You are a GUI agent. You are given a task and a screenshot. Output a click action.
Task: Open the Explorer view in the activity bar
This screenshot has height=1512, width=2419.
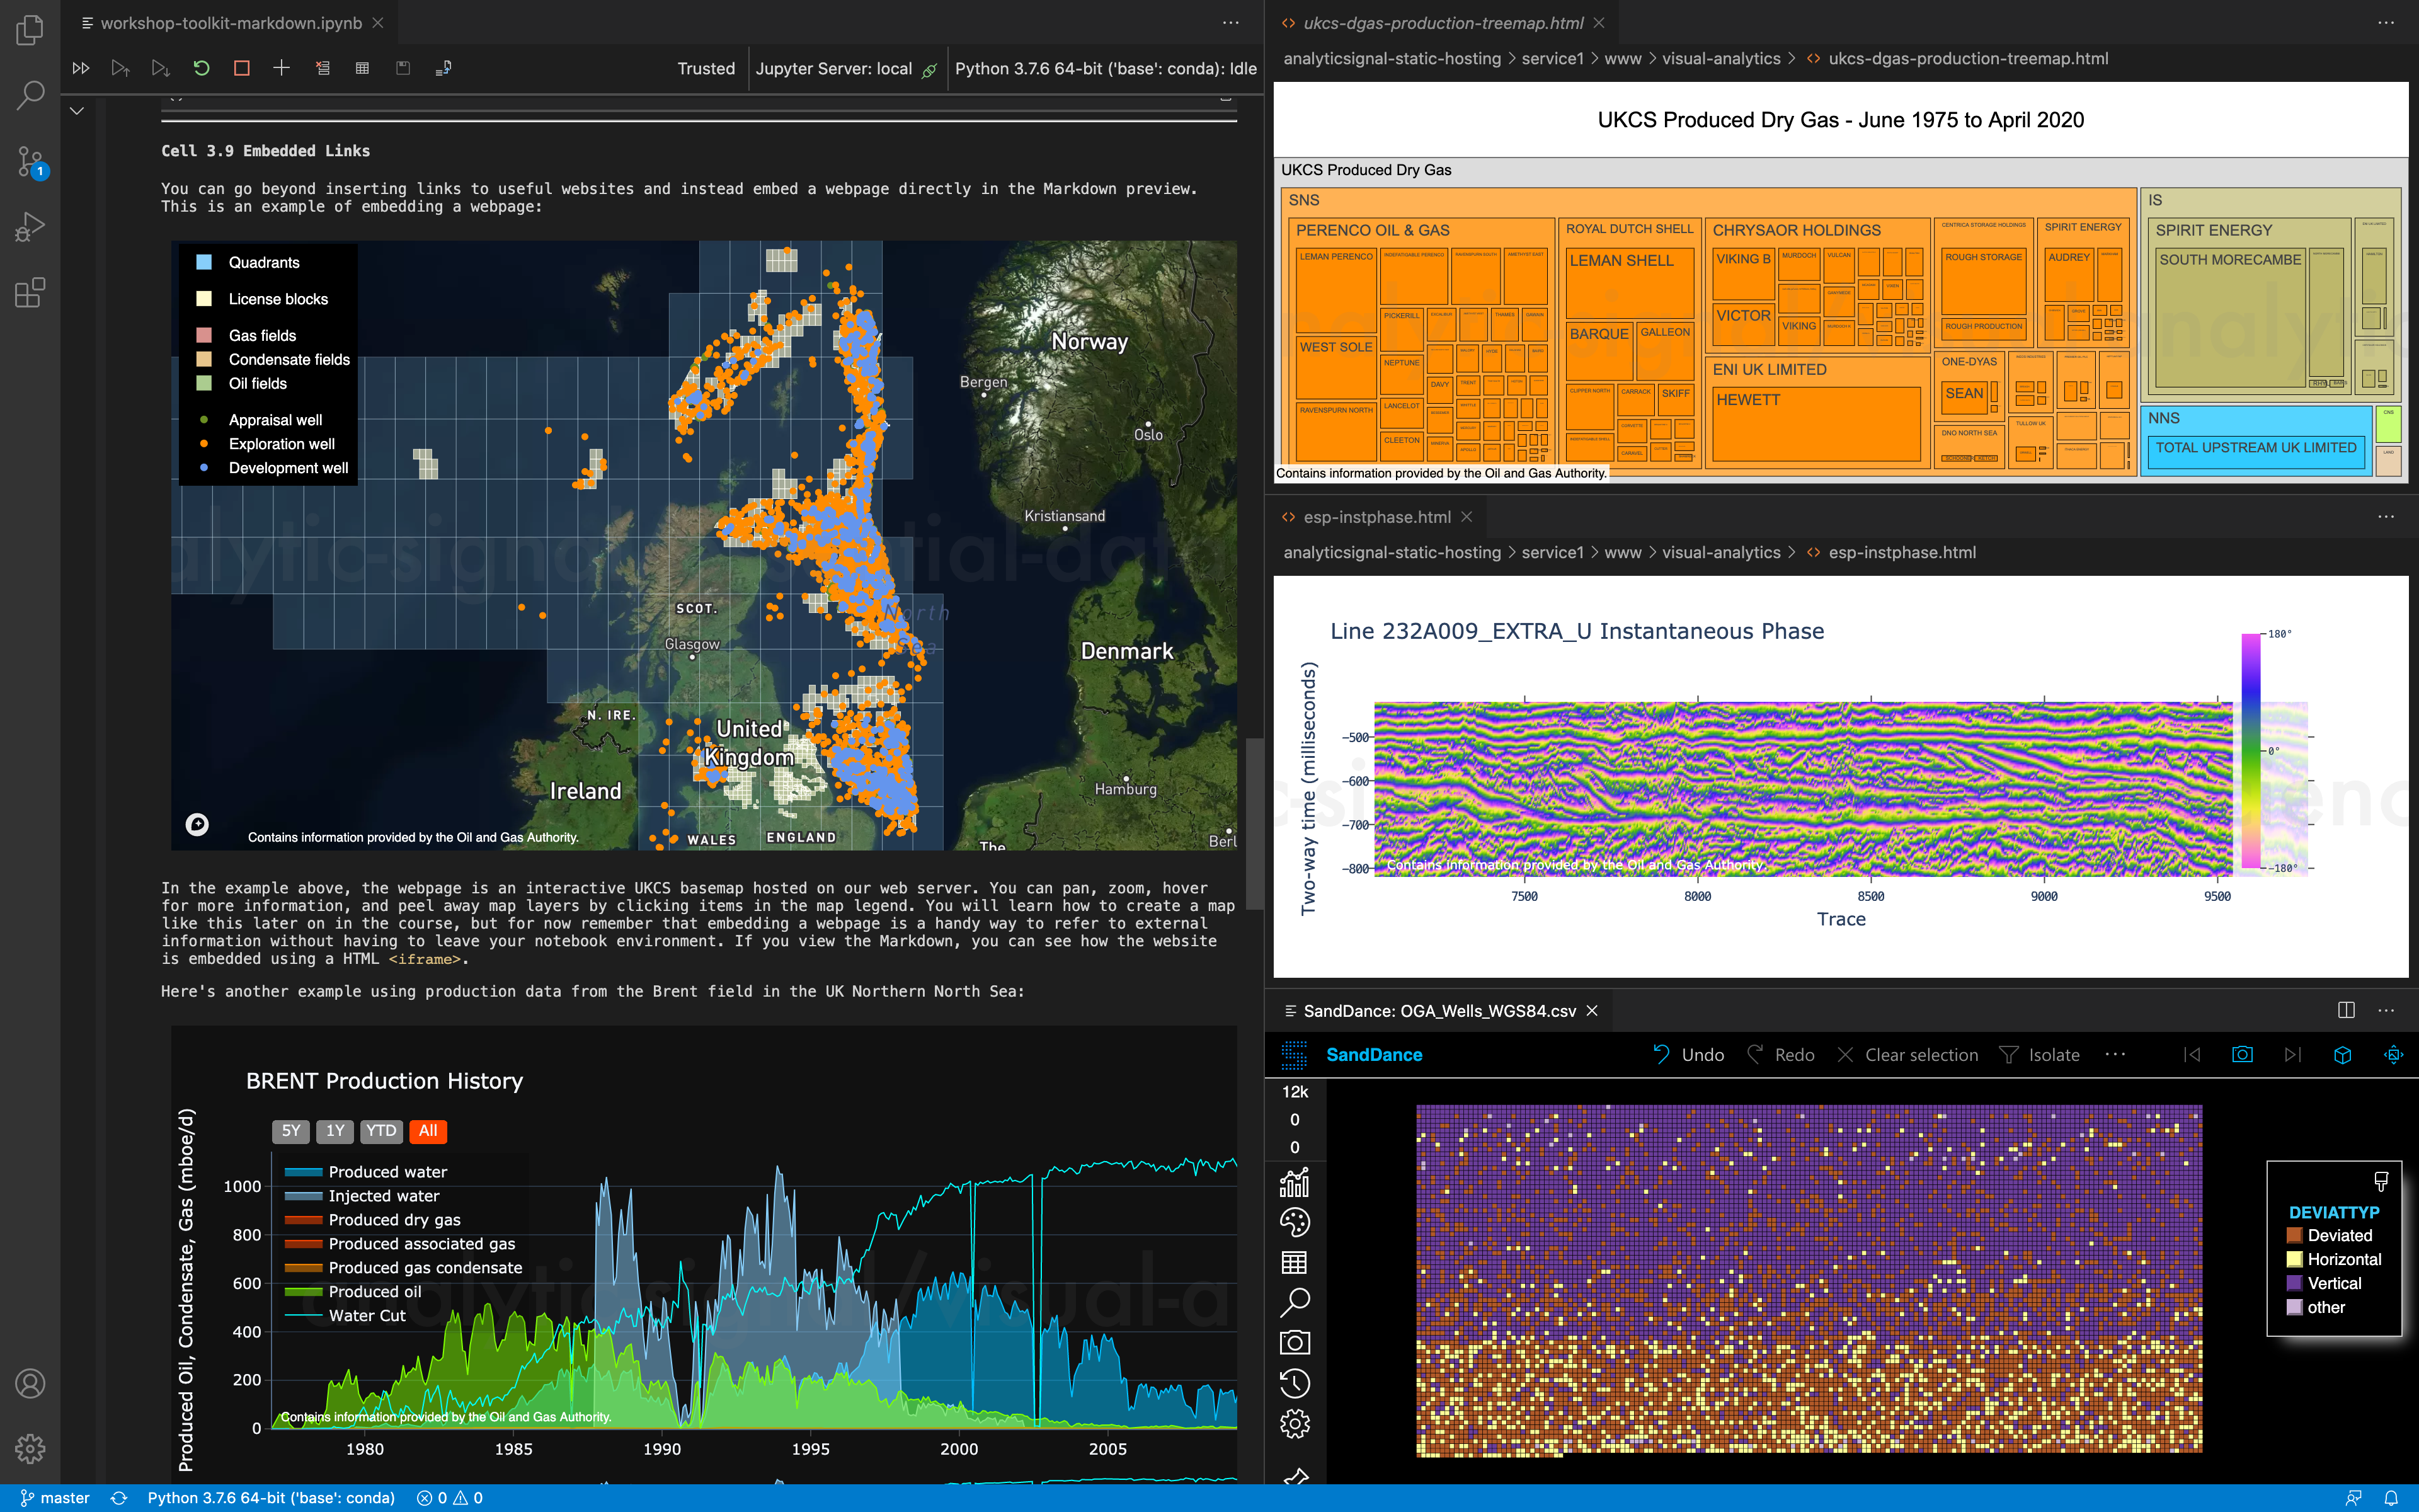click(30, 30)
